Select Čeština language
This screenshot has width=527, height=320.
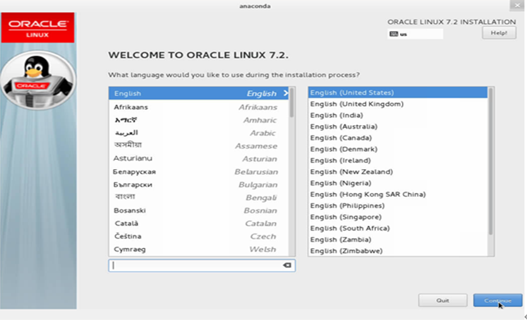point(198,237)
